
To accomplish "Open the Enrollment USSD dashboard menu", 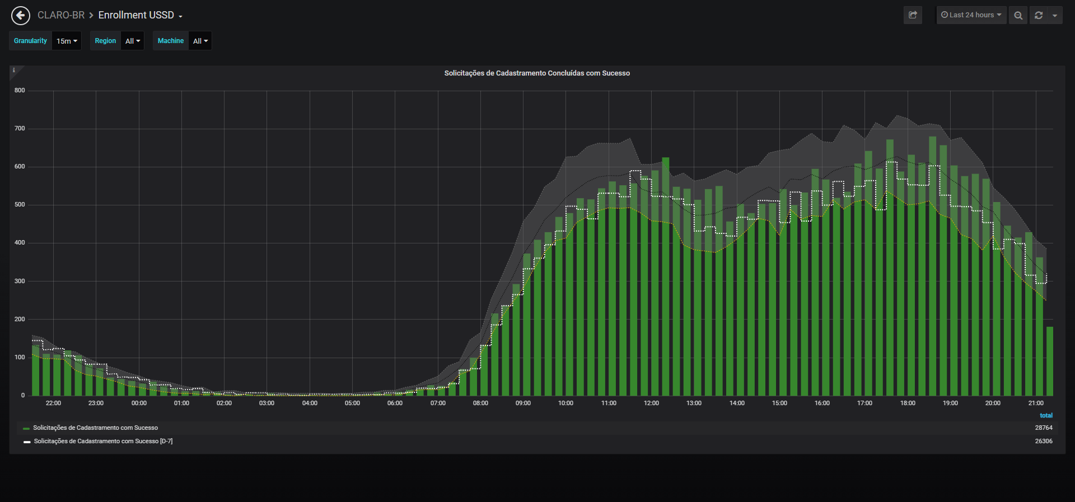I will 141,15.
